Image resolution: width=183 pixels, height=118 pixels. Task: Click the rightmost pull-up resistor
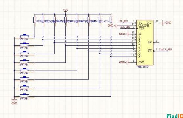pos(111,20)
